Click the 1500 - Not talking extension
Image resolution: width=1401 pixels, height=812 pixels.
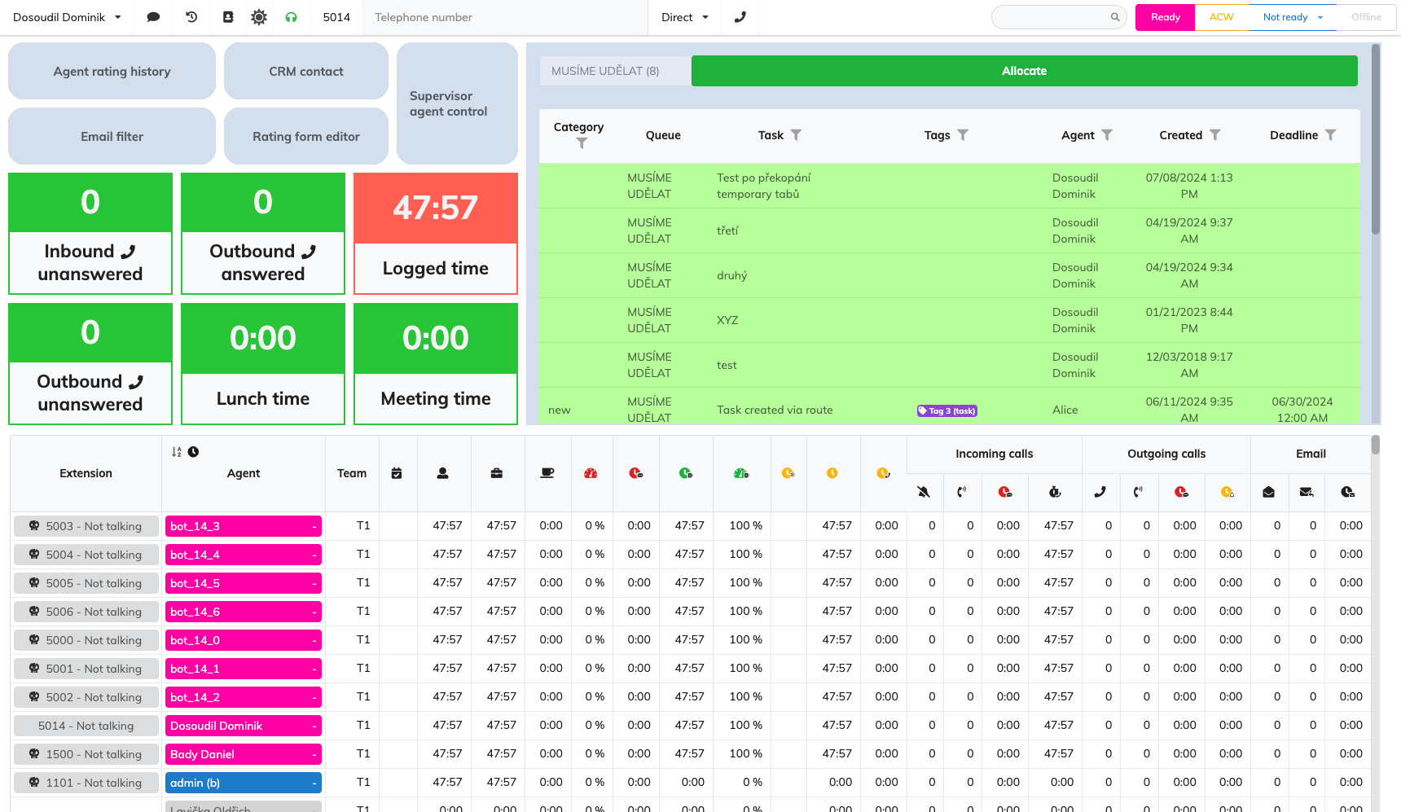pyautogui.click(x=86, y=754)
